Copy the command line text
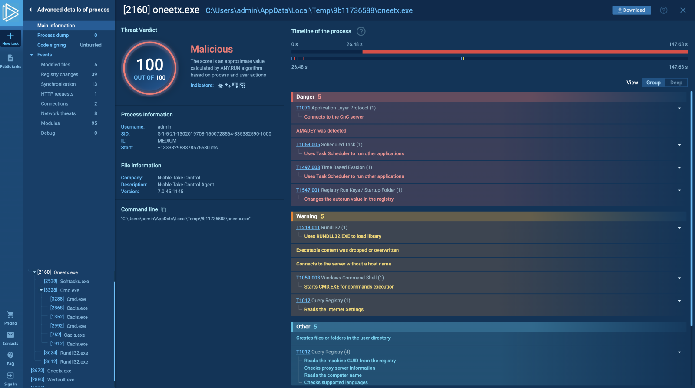The width and height of the screenshot is (695, 388). tap(164, 209)
